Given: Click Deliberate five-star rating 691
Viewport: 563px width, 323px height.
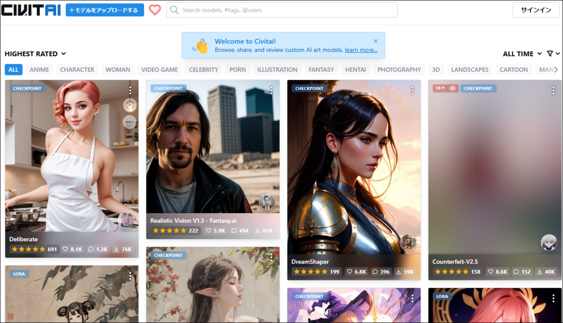Looking at the screenshot, I should click(x=34, y=249).
